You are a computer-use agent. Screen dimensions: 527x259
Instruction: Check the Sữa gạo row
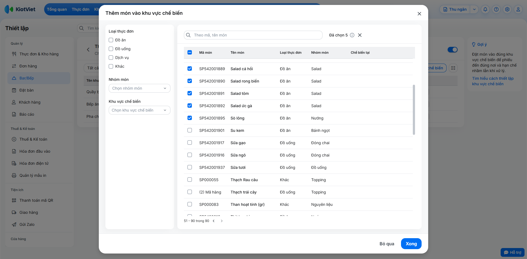click(190, 143)
